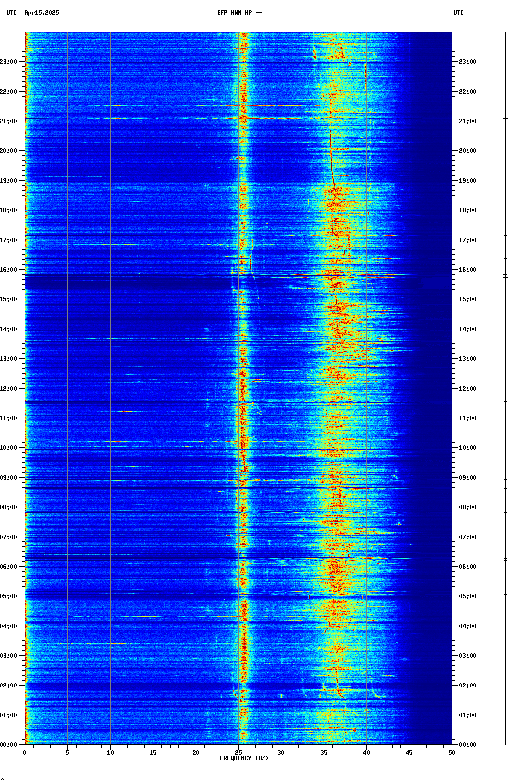Select the 16:00 label on right time axis
527x784 pixels.
467,270
